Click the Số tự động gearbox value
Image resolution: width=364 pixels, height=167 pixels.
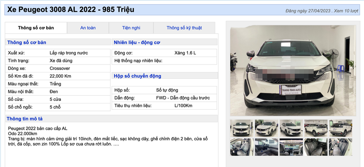(x=167, y=90)
